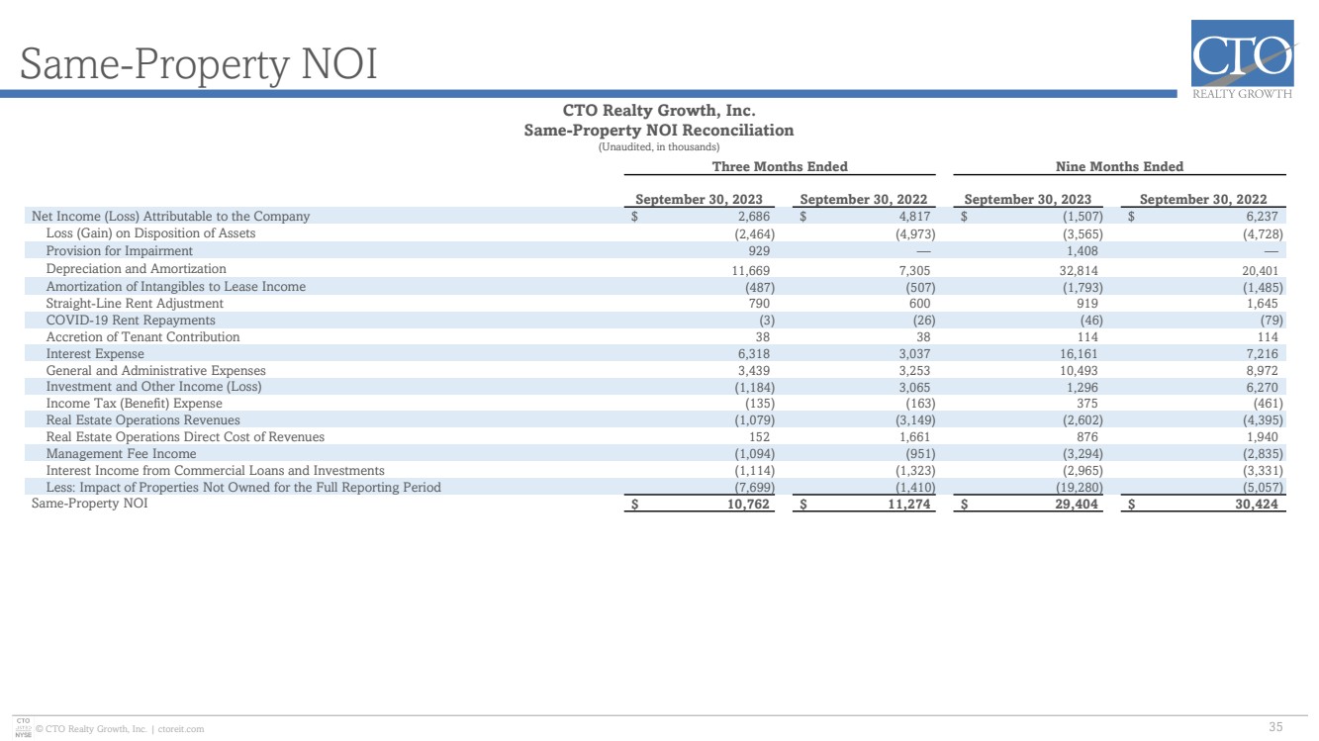The width and height of the screenshot is (1319, 741).
Task: Click Income Tax (Benefit) Expense label
Action: [135, 404]
